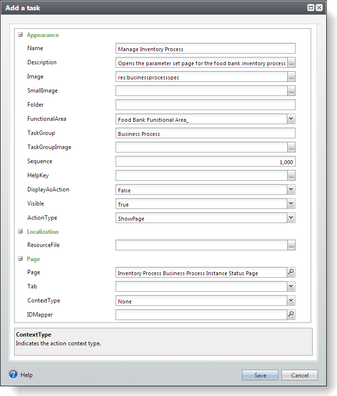Open the FunctionalArea dropdown list

click(x=291, y=119)
